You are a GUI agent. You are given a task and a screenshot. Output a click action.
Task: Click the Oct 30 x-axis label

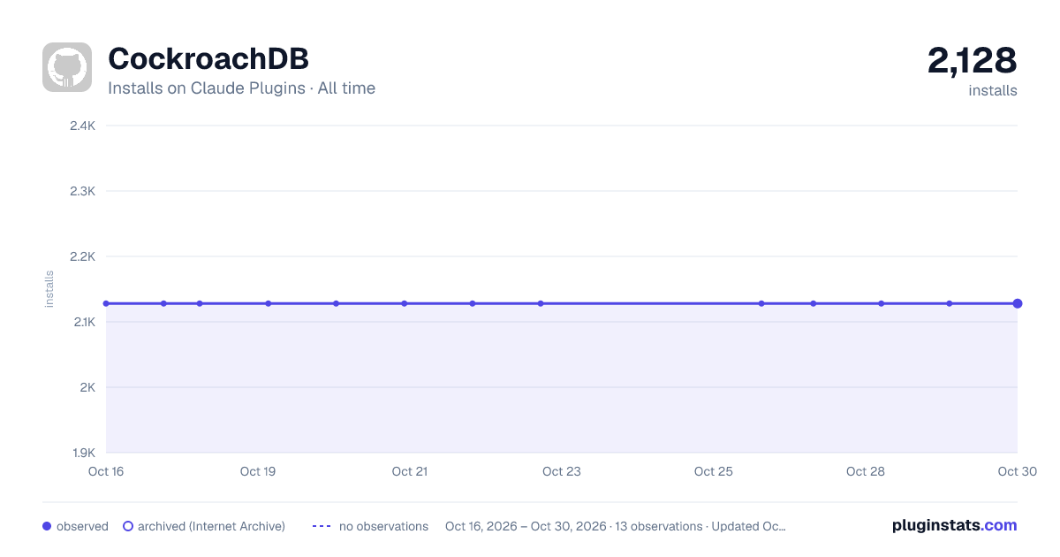[x=1018, y=471]
